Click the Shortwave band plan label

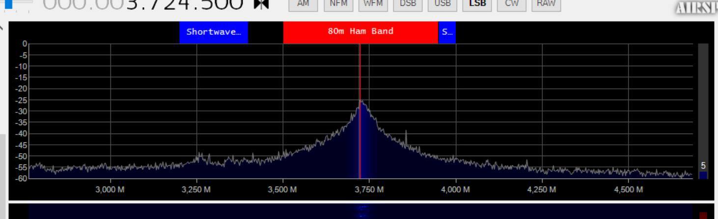214,32
